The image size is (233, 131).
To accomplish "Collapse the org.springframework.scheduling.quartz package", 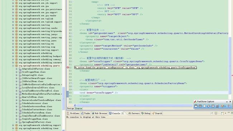I will tap(13, 65).
